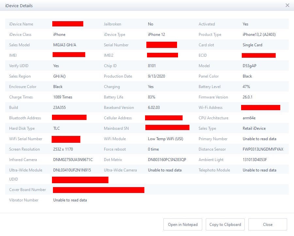Click the Telephoto Module label

(x=214, y=170)
